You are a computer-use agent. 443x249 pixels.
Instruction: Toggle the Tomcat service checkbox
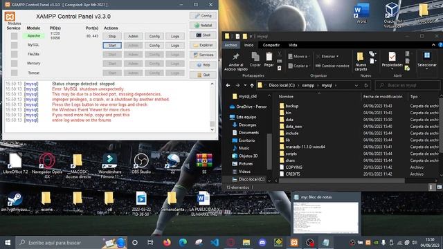[14, 73]
